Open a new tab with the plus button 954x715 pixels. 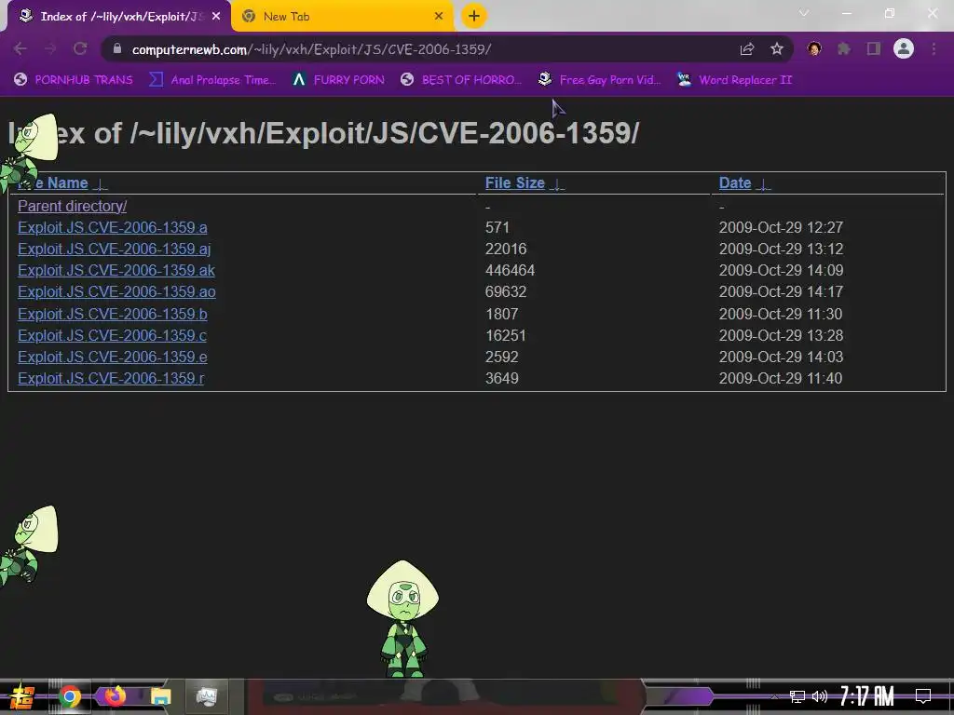coord(474,16)
